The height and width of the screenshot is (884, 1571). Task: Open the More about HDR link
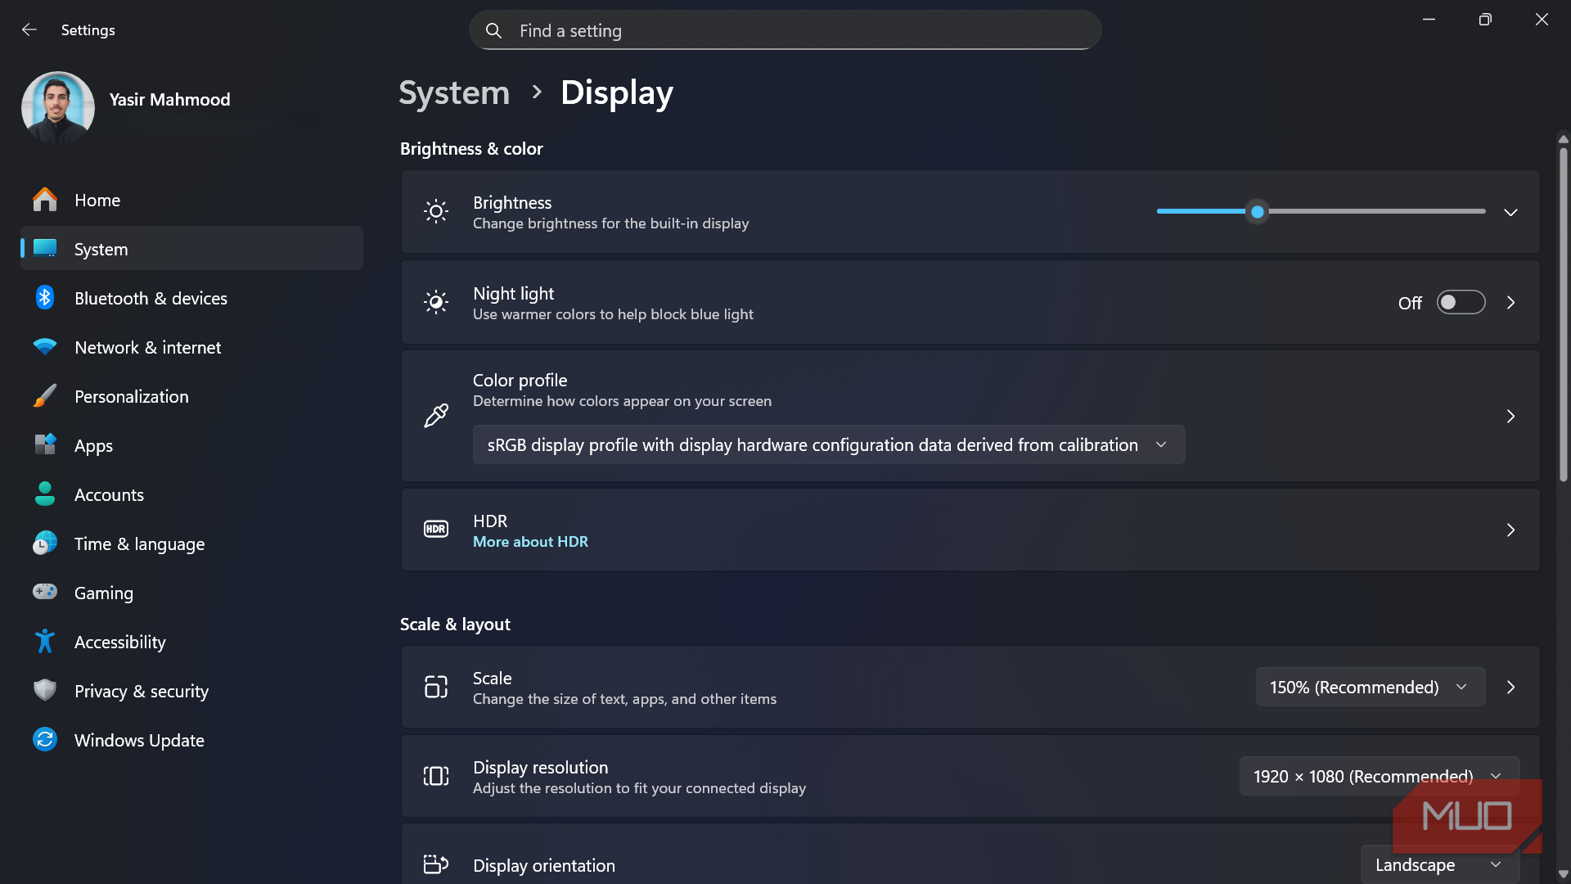click(x=530, y=542)
